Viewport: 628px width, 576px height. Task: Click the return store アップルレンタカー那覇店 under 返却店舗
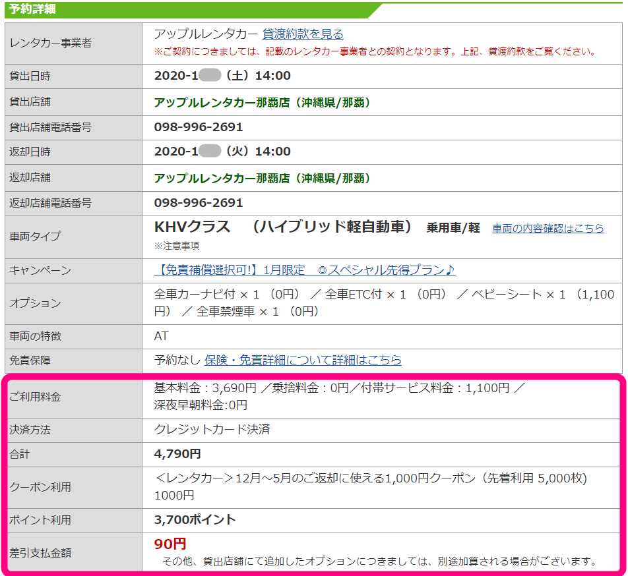(261, 178)
